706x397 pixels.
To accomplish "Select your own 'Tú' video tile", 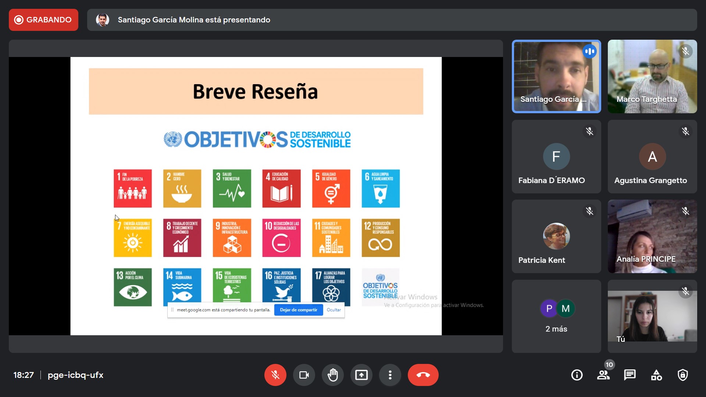I will 652,316.
